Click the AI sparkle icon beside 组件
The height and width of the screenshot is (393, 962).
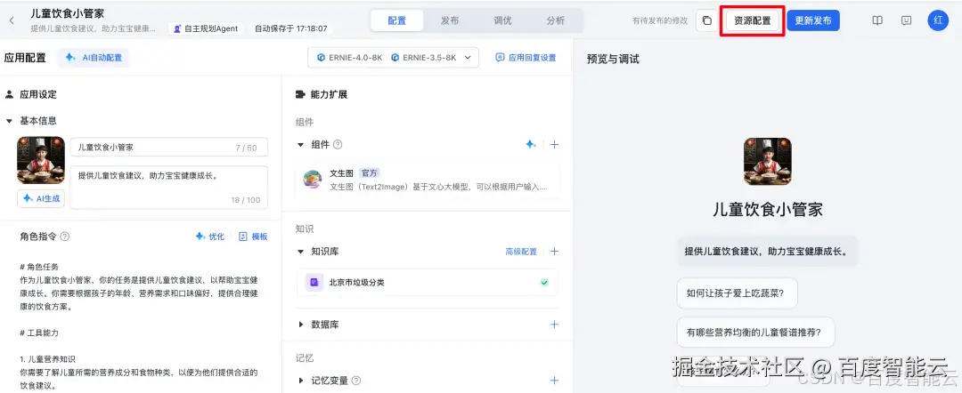click(531, 144)
